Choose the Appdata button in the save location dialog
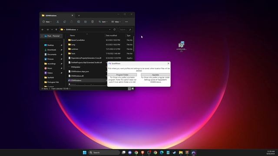 coord(156,75)
